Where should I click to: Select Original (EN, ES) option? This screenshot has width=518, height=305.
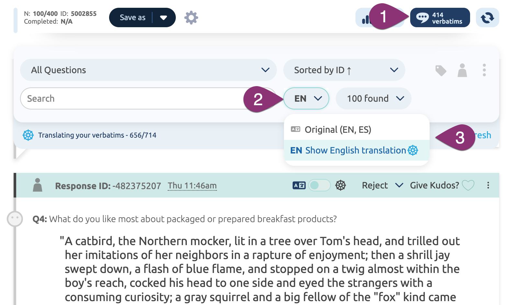pos(338,130)
